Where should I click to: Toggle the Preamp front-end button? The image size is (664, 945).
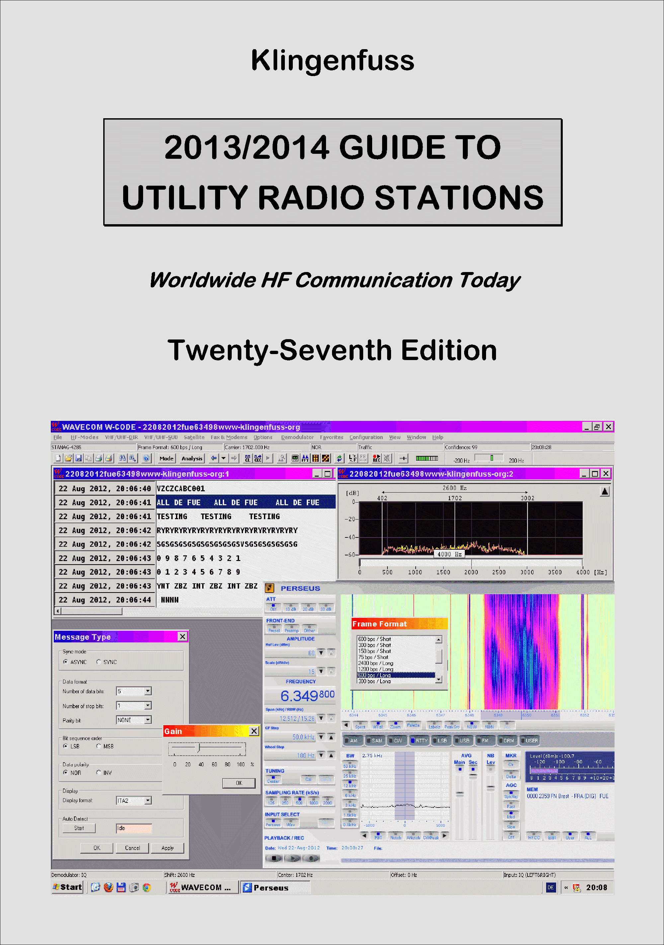[x=292, y=628]
